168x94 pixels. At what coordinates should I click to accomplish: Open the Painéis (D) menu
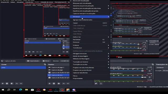[x=29, y=2]
